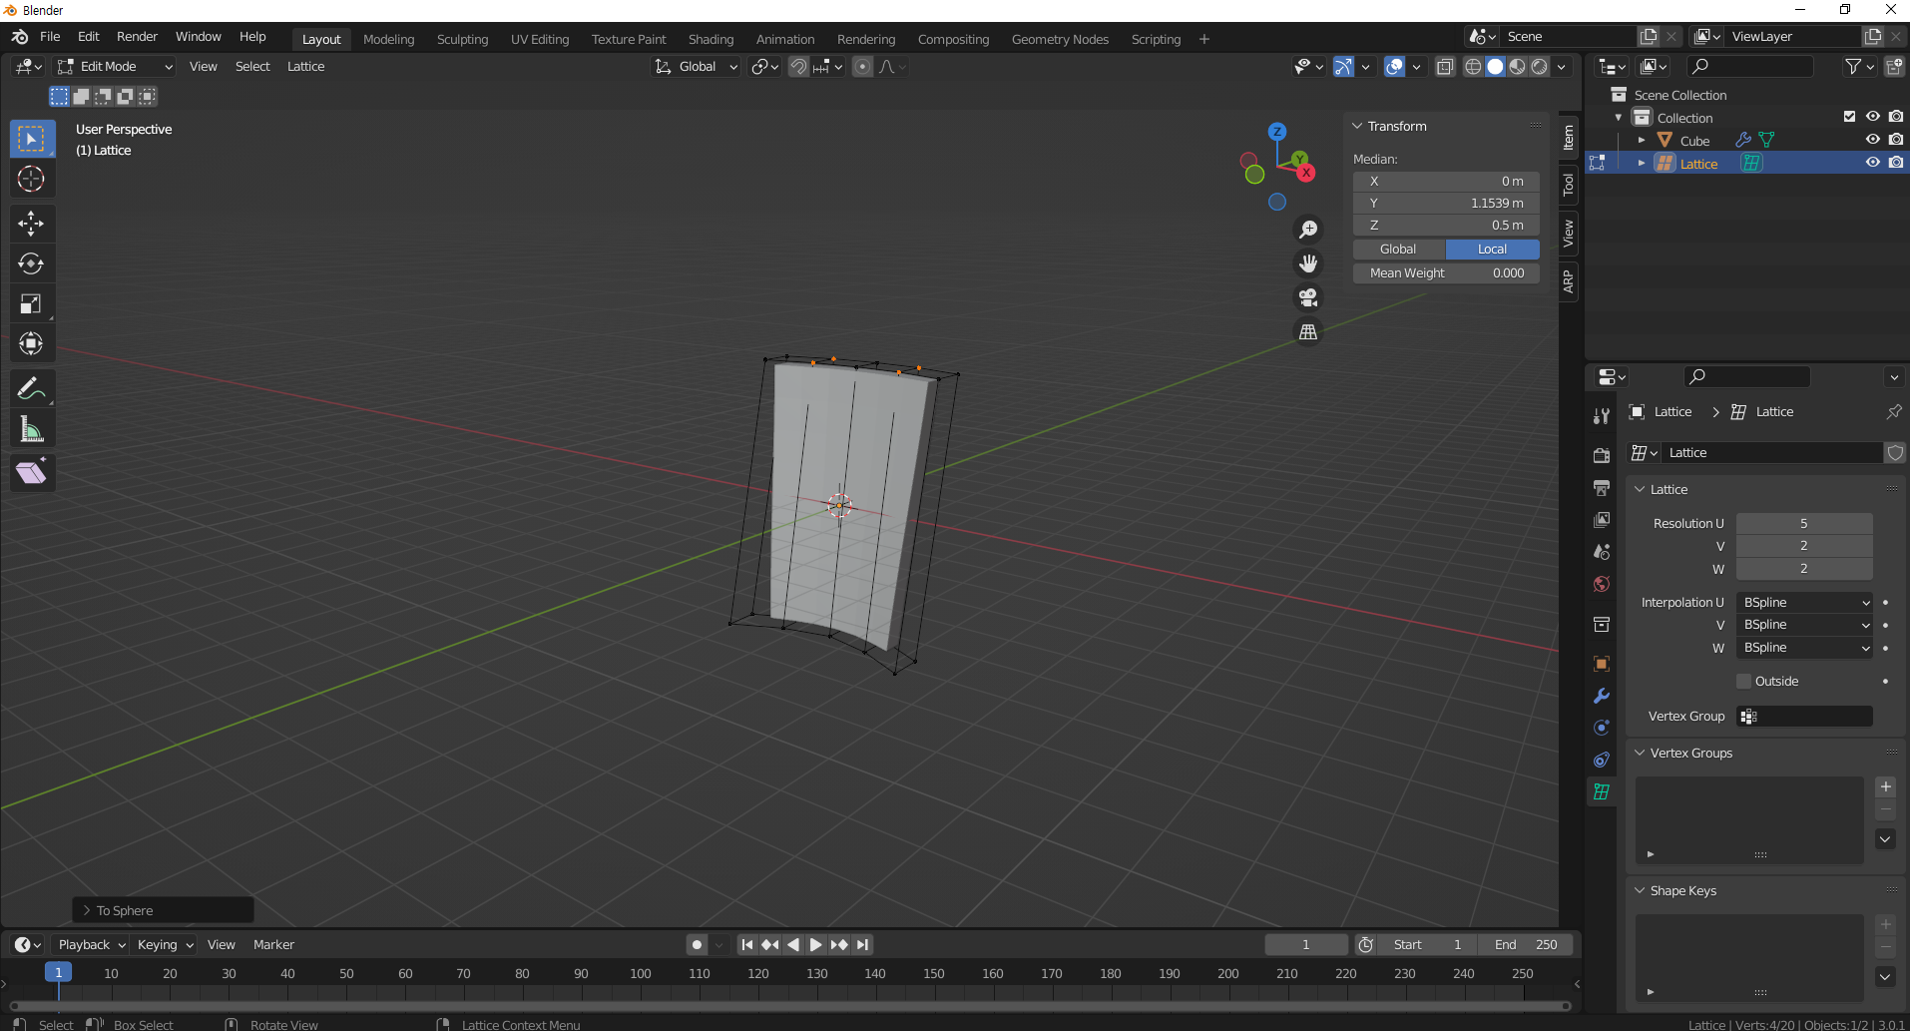
Task: Switch to rendered viewport shading
Action: pyautogui.click(x=1540, y=67)
